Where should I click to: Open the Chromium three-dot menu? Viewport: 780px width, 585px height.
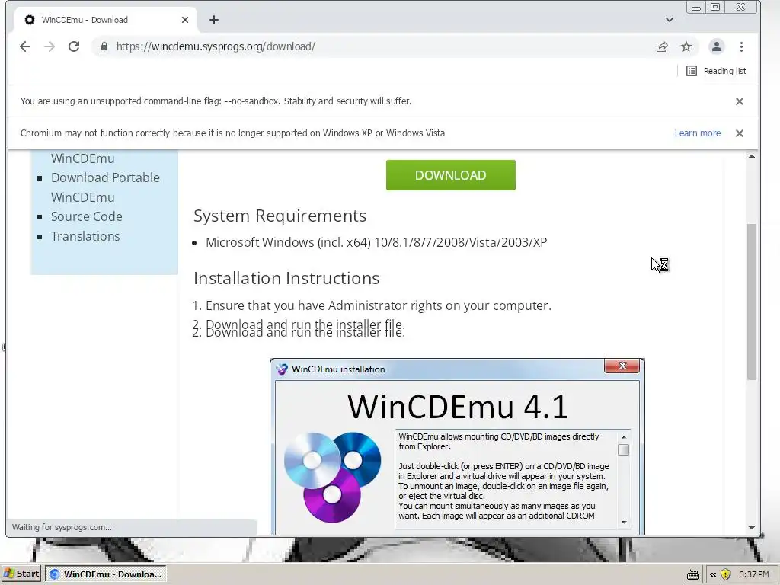click(x=741, y=46)
